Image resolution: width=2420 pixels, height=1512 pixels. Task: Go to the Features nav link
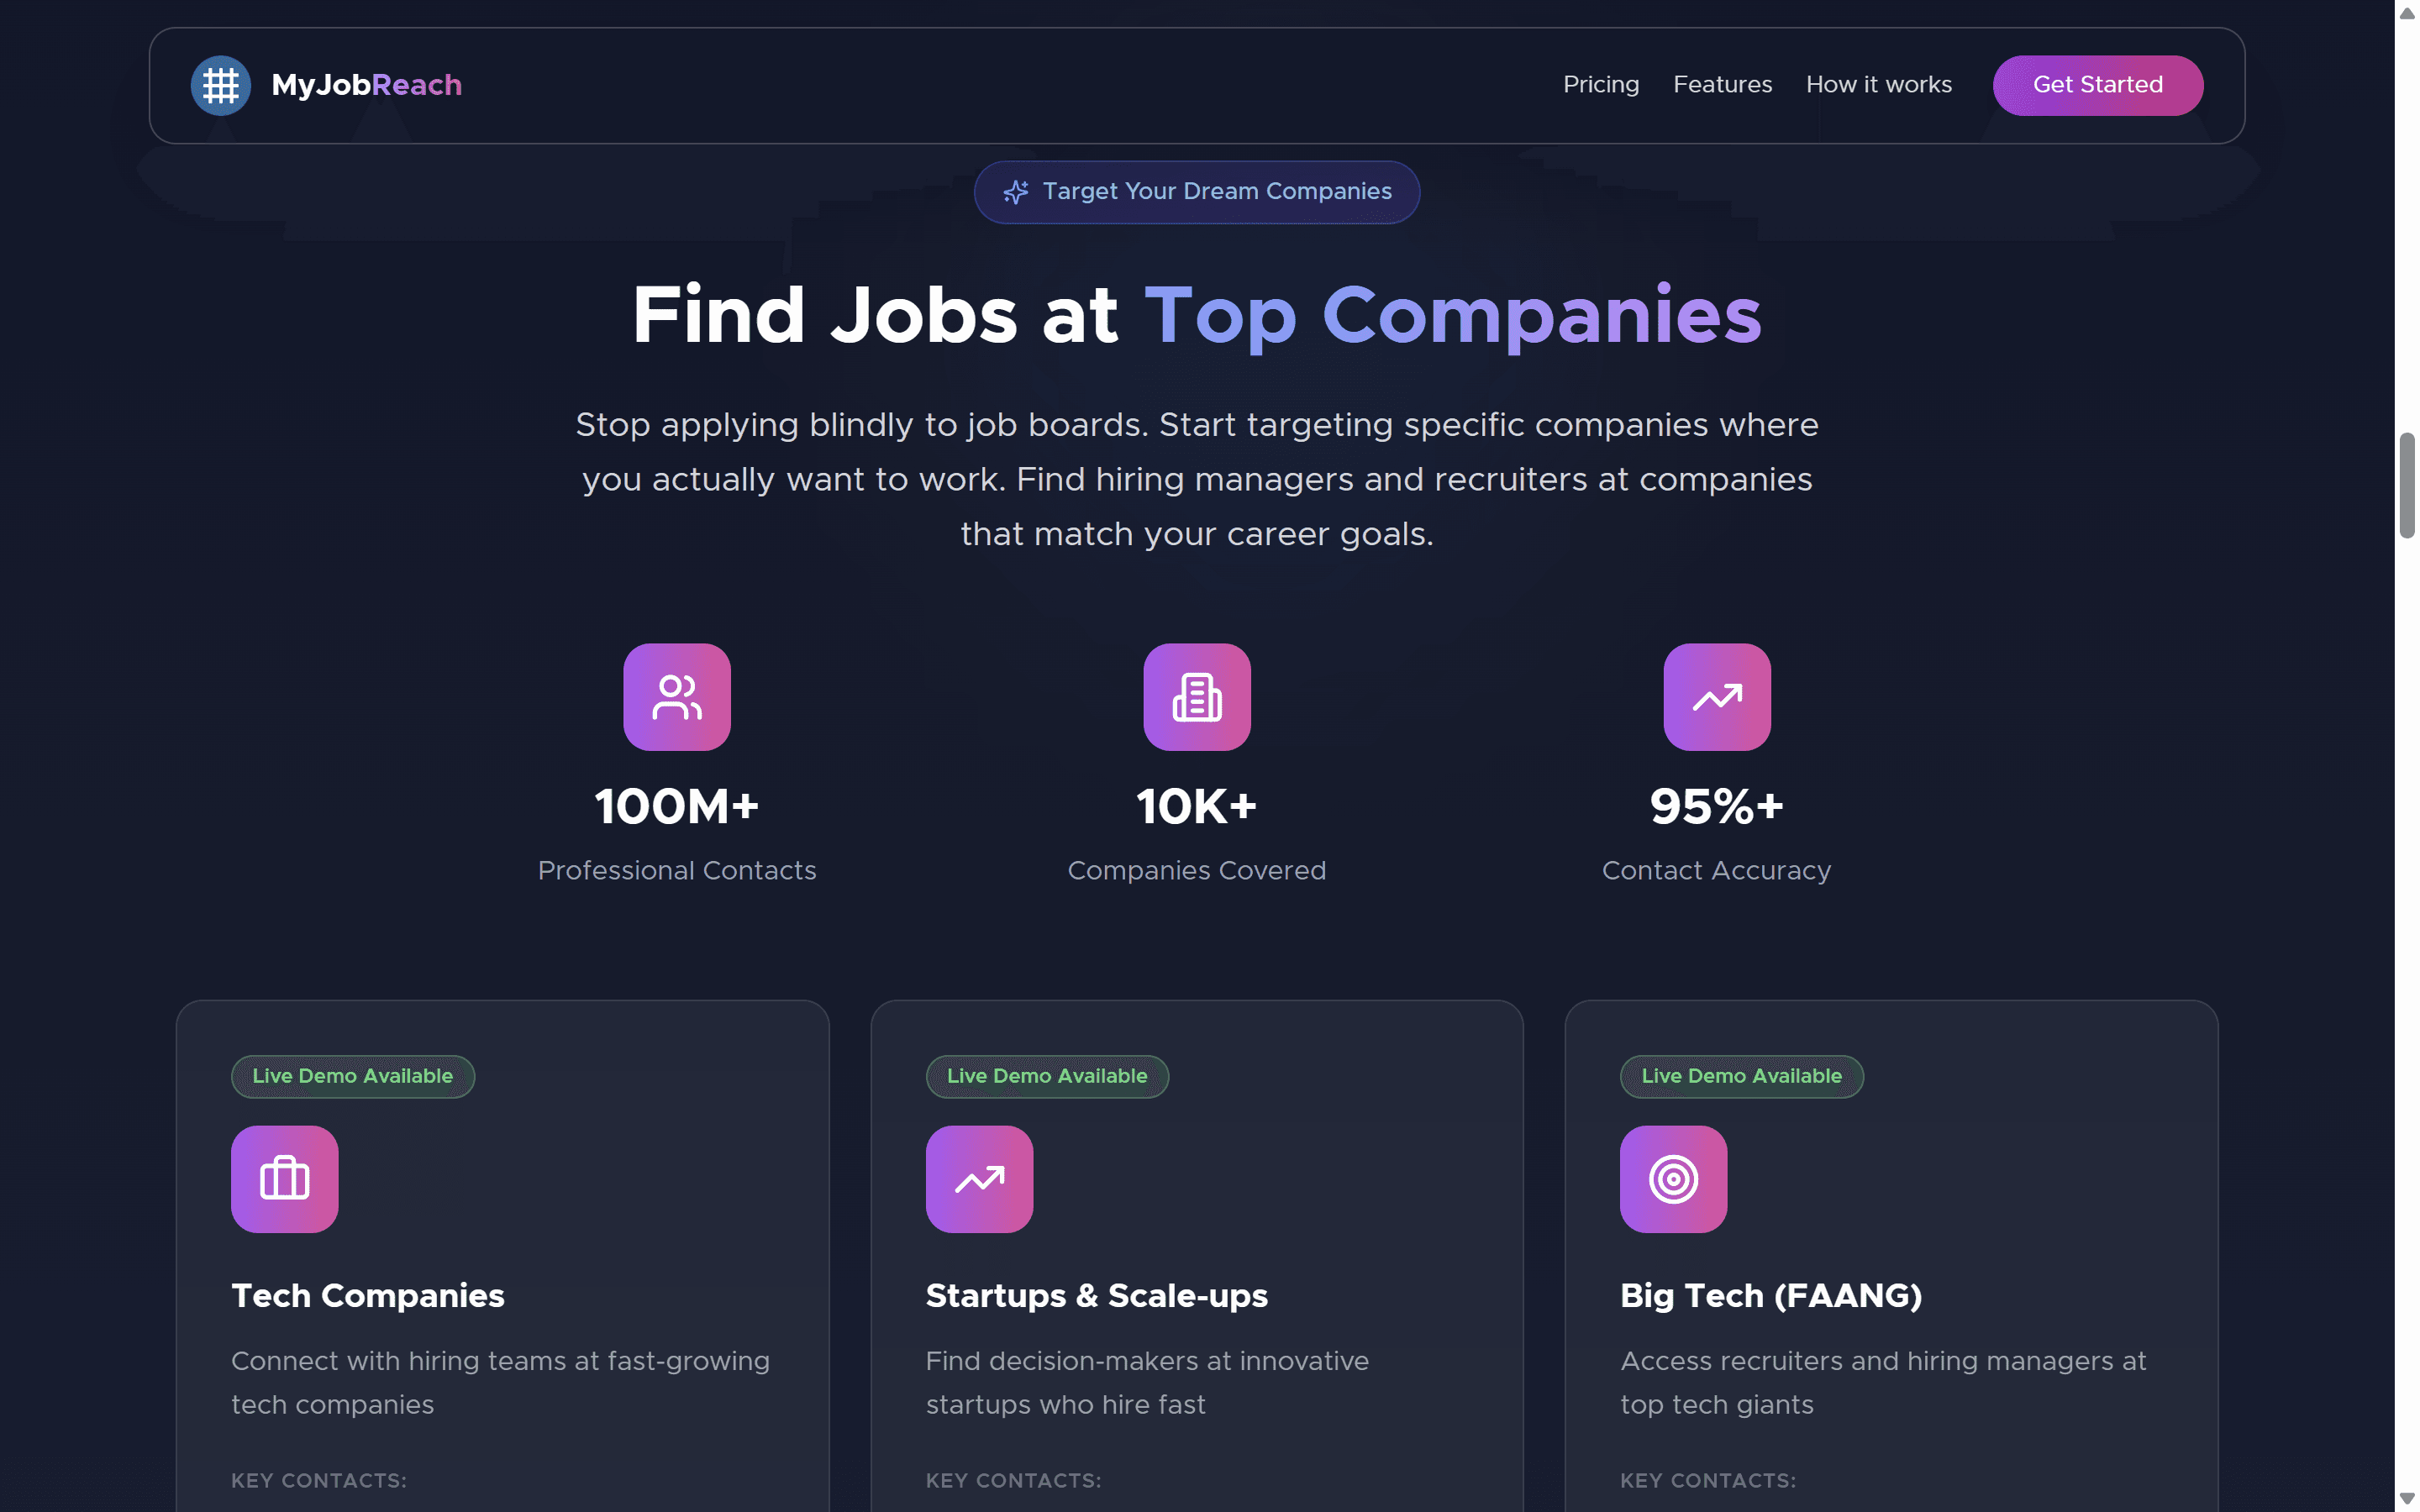pos(1722,85)
